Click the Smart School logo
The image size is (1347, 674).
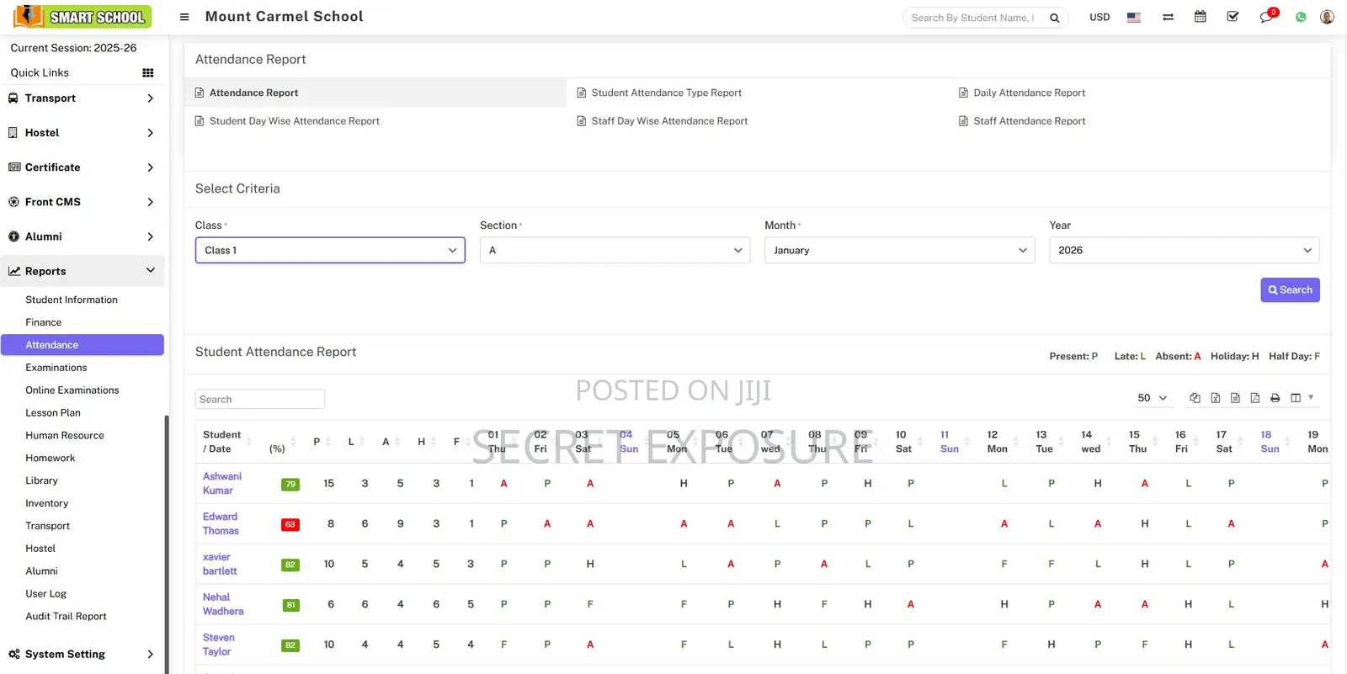[x=83, y=17]
